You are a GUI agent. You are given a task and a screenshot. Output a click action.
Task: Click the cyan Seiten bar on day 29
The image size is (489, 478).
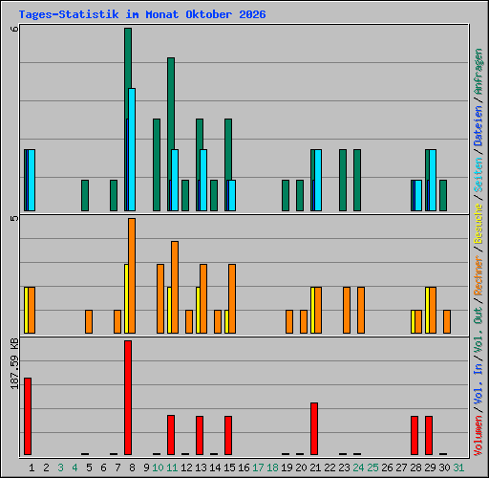[x=433, y=180]
